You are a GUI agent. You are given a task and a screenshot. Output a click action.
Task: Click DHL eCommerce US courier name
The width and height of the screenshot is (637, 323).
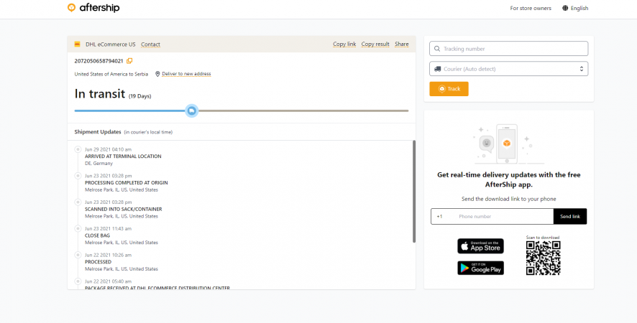point(111,45)
